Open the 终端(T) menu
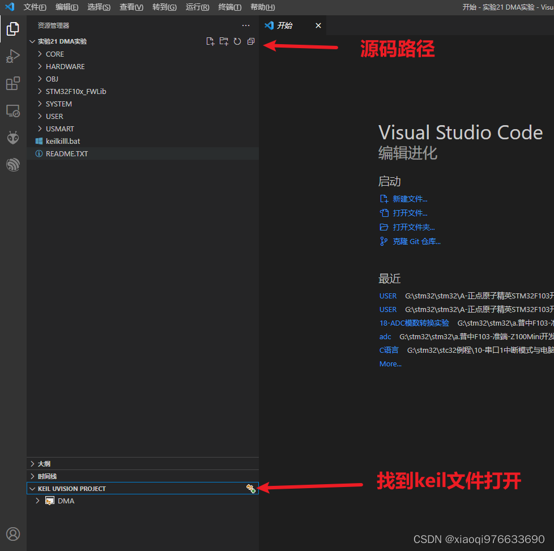 pos(229,7)
